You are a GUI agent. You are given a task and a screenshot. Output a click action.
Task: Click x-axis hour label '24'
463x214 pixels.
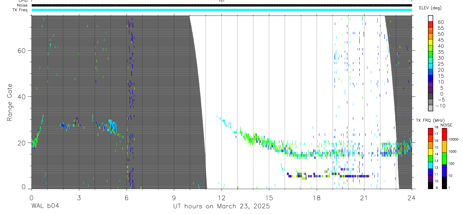click(x=411, y=197)
